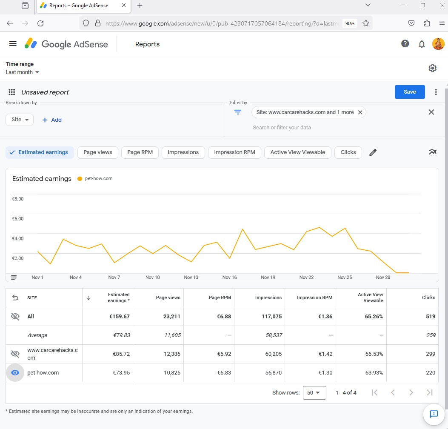Toggle the Estimated earnings metric chip
The image size is (448, 429).
click(40, 152)
